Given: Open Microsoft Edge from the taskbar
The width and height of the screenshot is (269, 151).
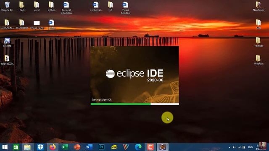Looking at the screenshot, I should pos(138,147).
